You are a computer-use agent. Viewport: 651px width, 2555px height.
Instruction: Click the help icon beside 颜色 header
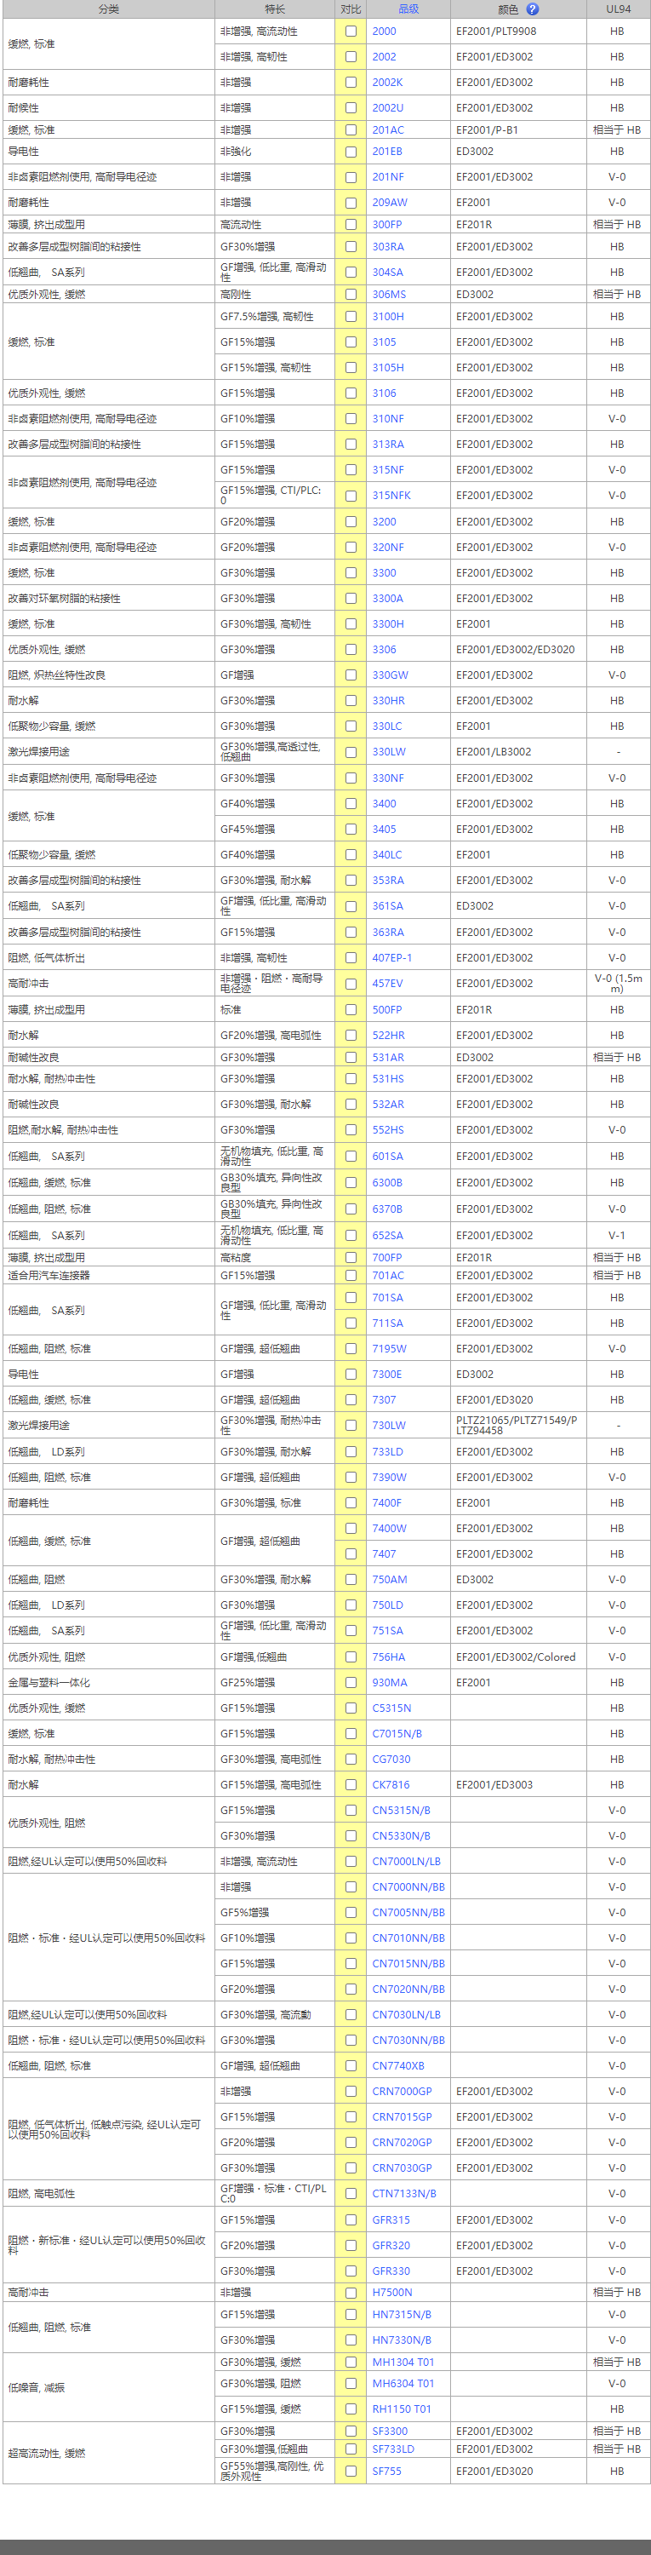pyautogui.click(x=532, y=9)
